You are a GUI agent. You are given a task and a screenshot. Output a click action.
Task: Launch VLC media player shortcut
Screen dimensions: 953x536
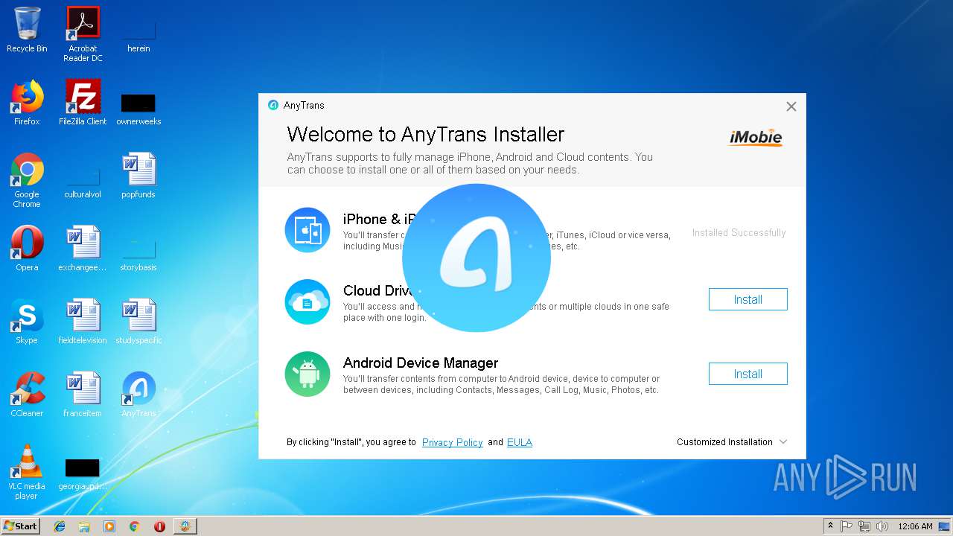coord(27,472)
